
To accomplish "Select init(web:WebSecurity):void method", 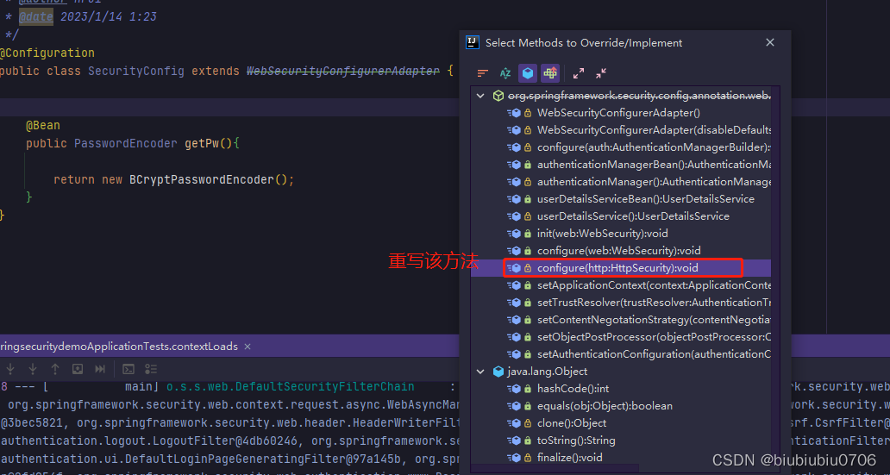I will pyautogui.click(x=621, y=234).
